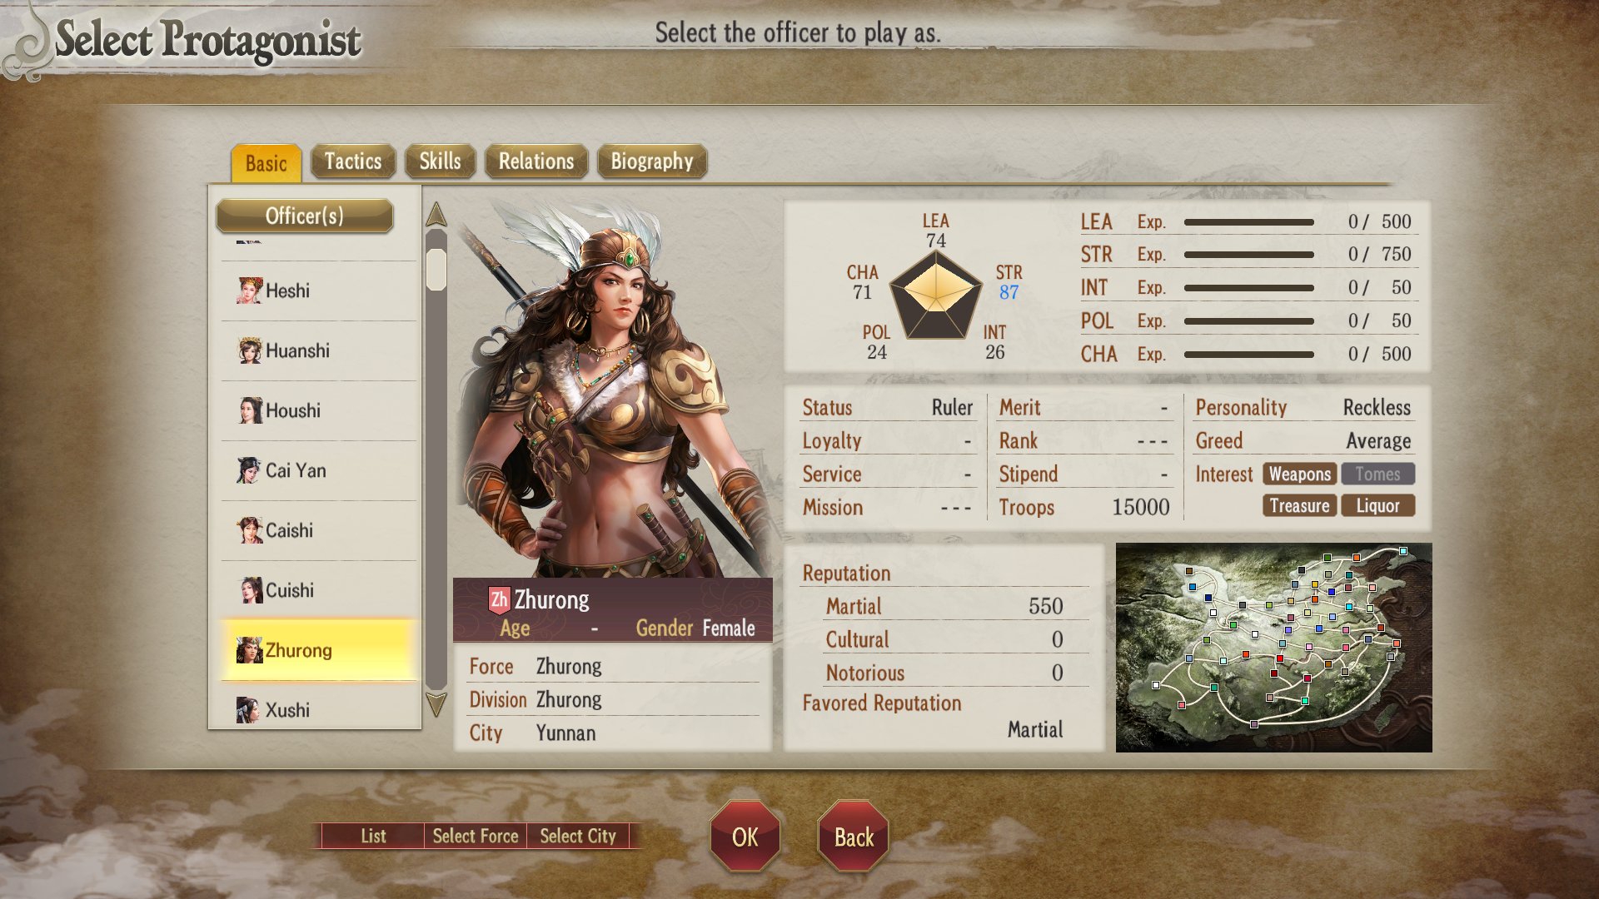This screenshot has height=899, width=1599.
Task: Select Xushi's portrait icon
Action: pyautogui.click(x=249, y=710)
